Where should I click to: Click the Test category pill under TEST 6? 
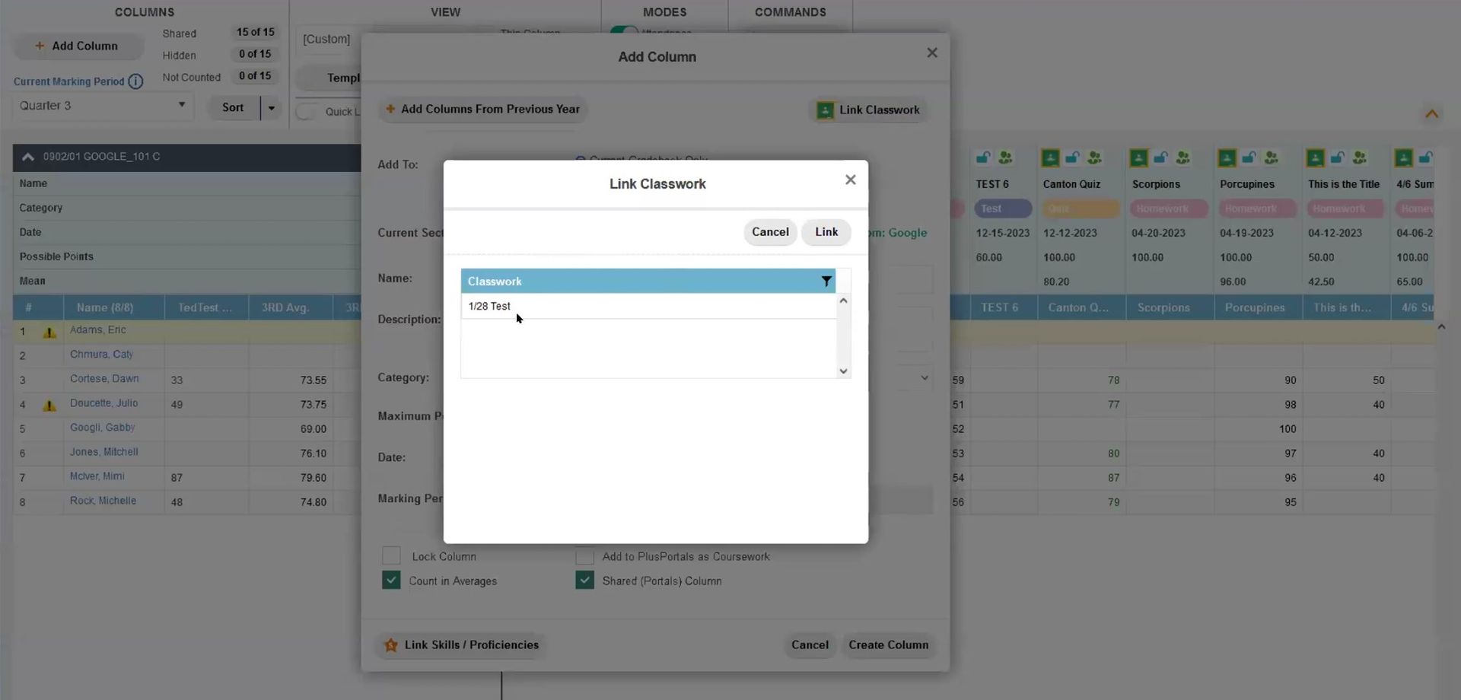(x=1003, y=208)
